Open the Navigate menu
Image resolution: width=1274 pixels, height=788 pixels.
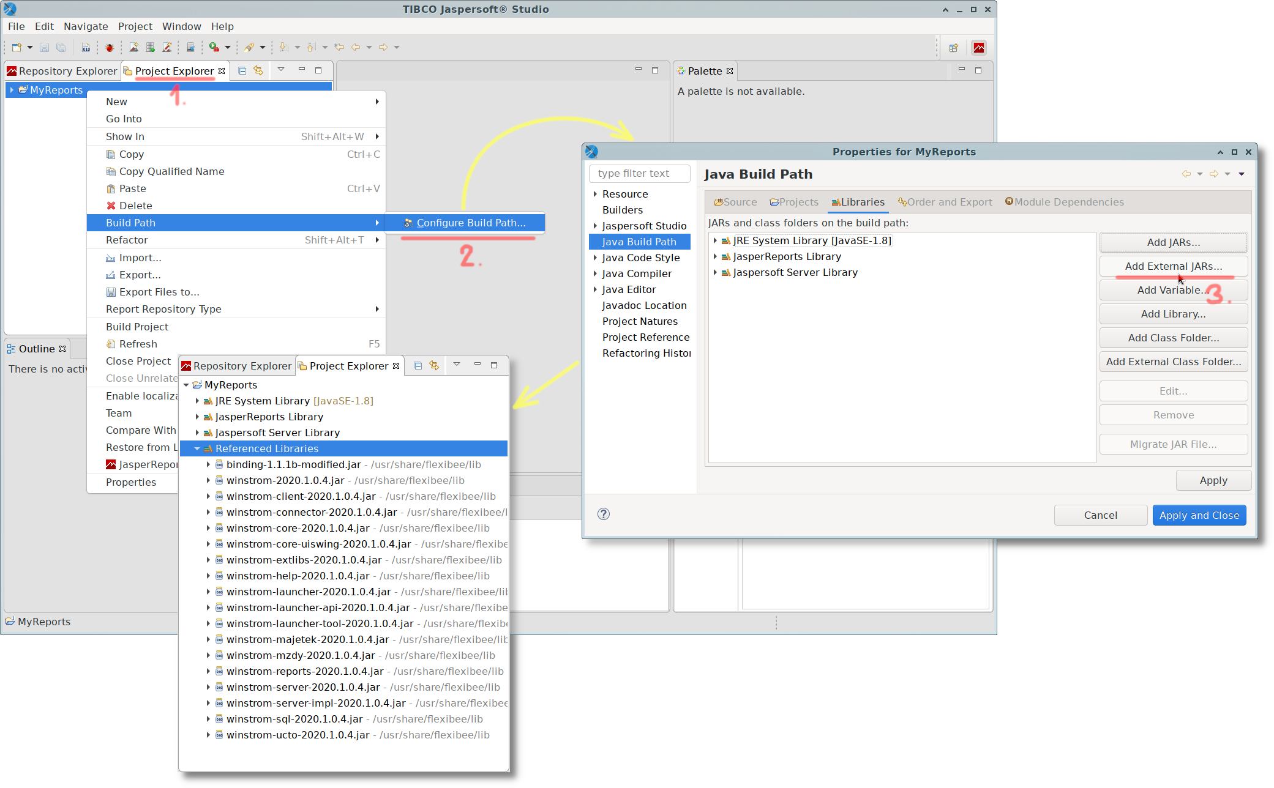(86, 26)
